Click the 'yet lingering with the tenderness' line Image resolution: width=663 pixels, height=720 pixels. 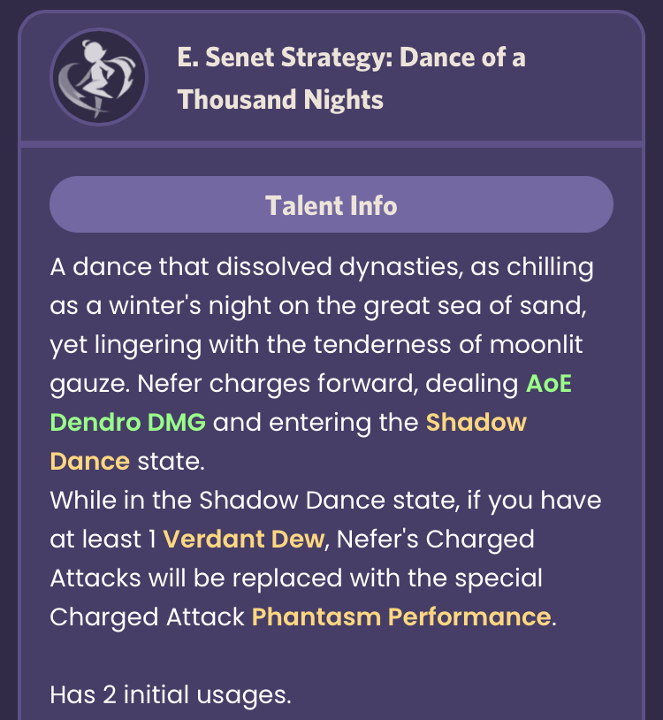click(316, 345)
